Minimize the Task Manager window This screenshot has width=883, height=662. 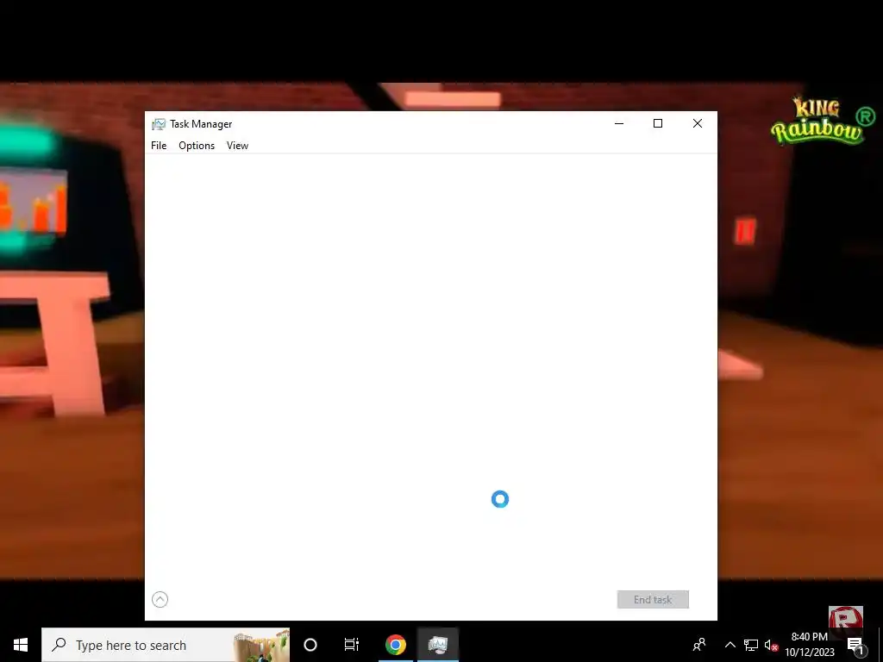tap(619, 123)
